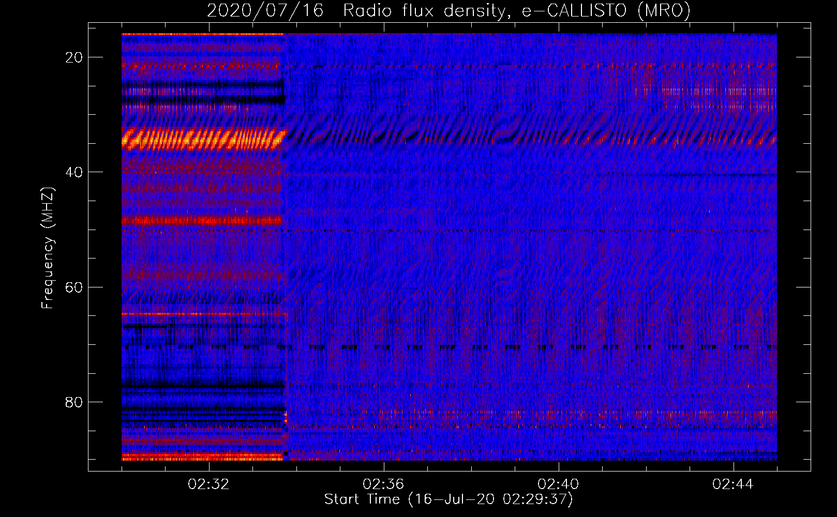837x517 pixels.
Task: Click the 02:36 time tick label
Action: click(383, 484)
